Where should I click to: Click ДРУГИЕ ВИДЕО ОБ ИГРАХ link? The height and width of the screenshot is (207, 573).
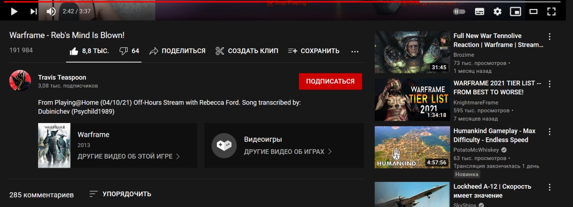pos(288,152)
